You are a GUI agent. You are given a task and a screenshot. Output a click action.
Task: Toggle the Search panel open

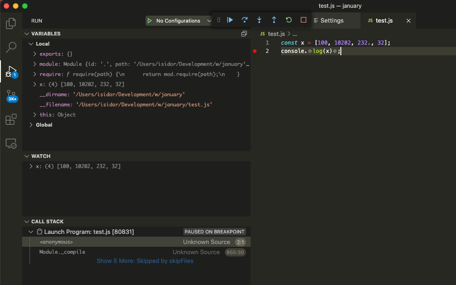point(11,47)
